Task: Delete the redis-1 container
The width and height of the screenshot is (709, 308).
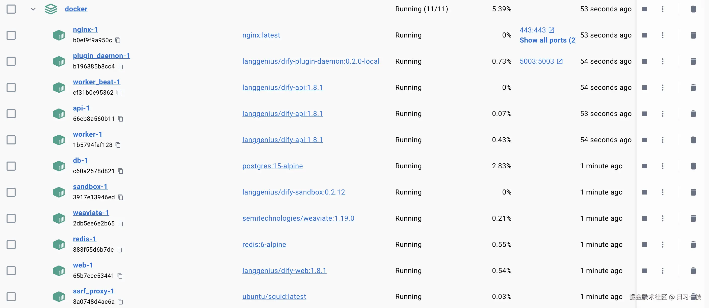Action: click(693, 245)
